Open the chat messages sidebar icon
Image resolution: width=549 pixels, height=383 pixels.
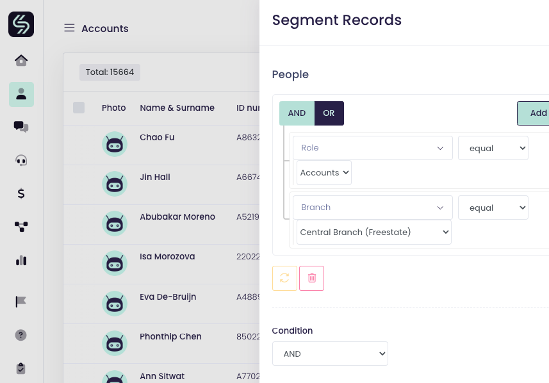click(x=21, y=127)
